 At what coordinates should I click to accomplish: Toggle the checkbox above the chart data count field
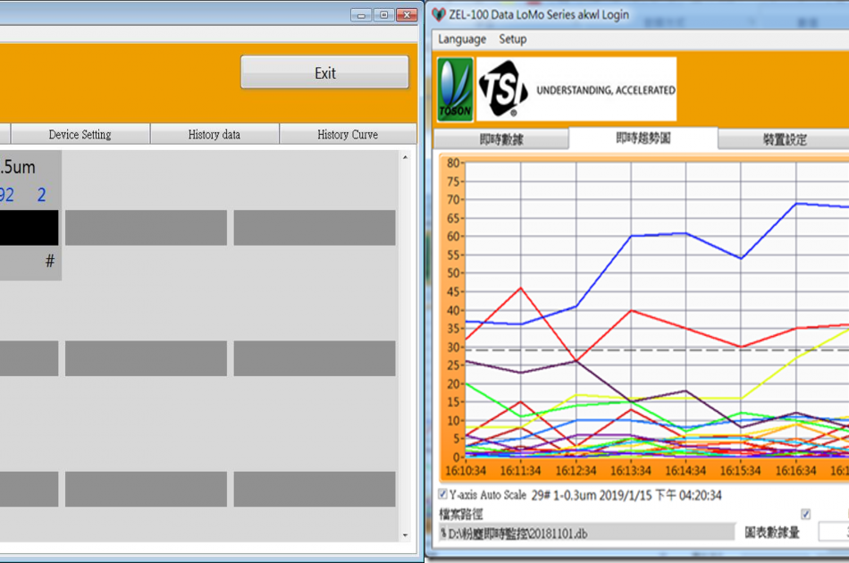pyautogui.click(x=806, y=514)
